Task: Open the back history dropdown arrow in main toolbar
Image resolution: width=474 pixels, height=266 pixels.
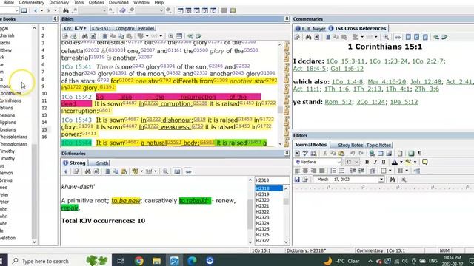Action: pos(41,10)
